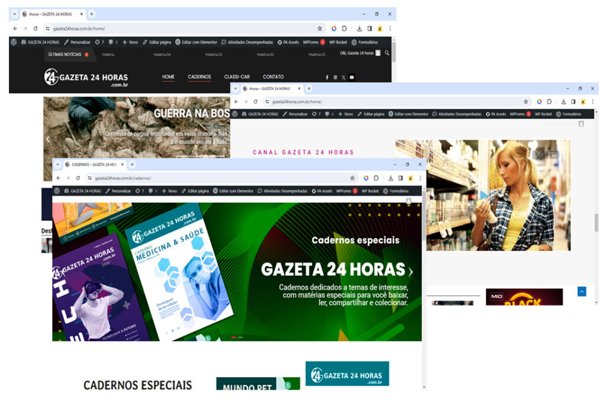Open the Chrome three-dot menu in the Cadernos window
Image resolution: width=606 pixels, height=405 pixels.
[x=420, y=178]
